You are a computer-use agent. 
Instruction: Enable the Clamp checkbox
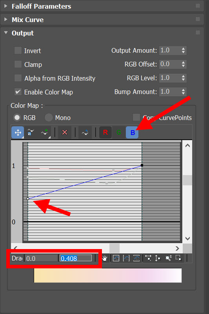(18, 64)
